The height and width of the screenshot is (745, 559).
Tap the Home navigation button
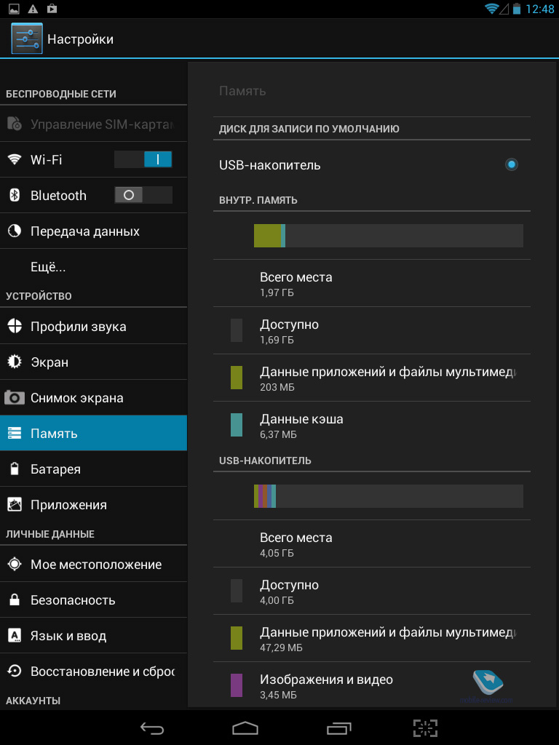tap(245, 728)
